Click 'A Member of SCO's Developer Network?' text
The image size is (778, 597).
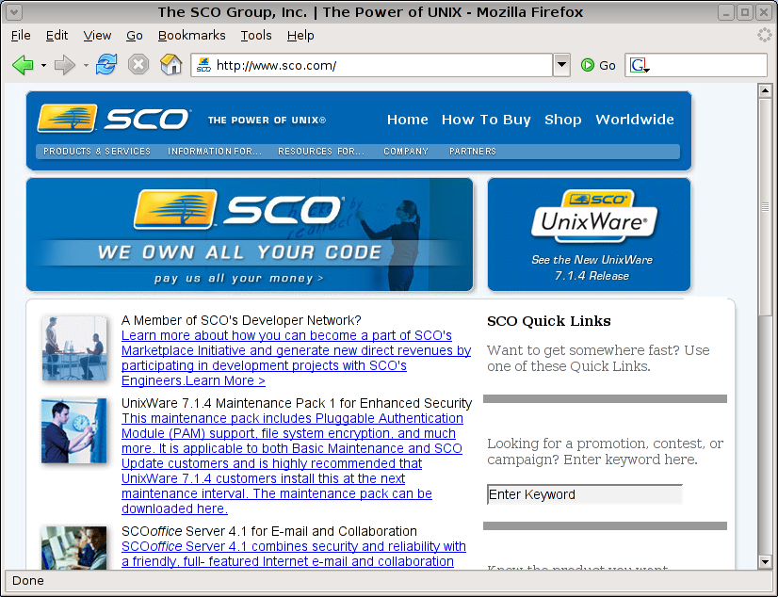point(241,320)
